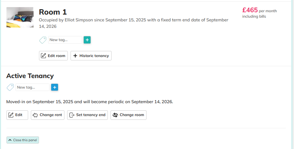Click the including bills label
Viewport: 294px width, 149px height.
[x=254, y=16]
